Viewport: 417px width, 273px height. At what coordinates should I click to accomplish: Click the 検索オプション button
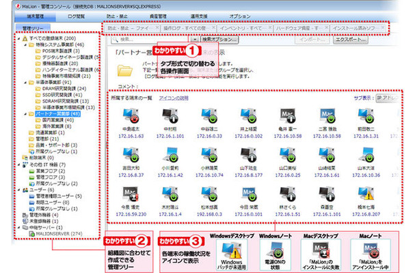[219, 40]
